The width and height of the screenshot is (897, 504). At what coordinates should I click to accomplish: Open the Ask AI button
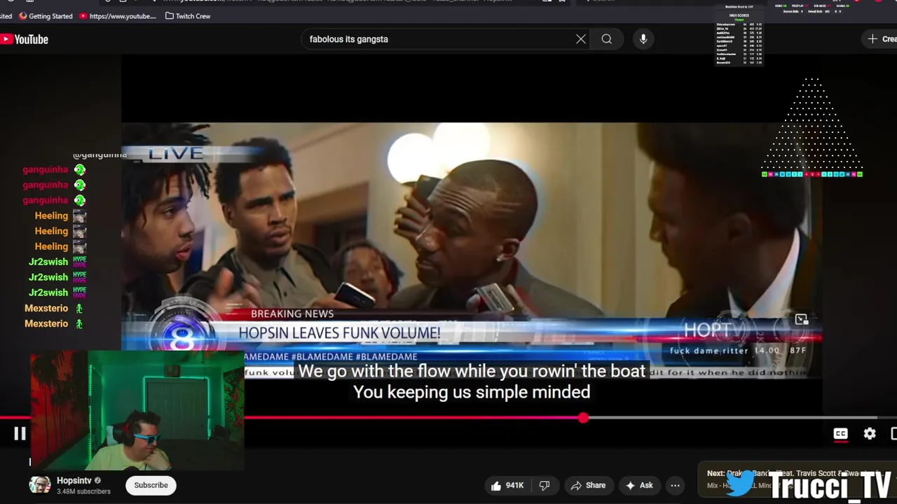click(638, 485)
